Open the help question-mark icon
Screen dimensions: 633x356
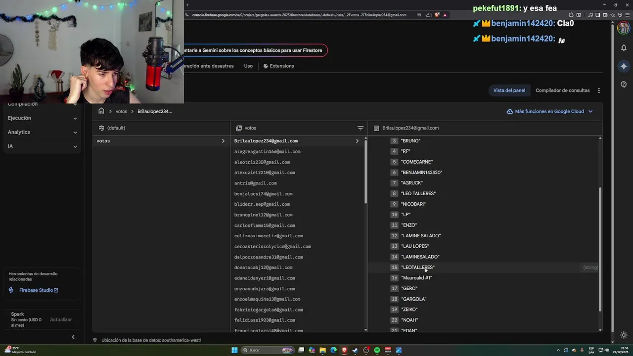(x=624, y=85)
